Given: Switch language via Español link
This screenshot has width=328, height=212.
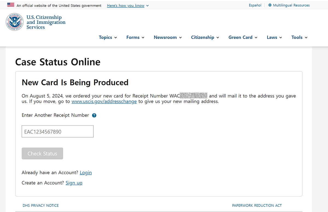Looking at the screenshot, I should 255,5.
